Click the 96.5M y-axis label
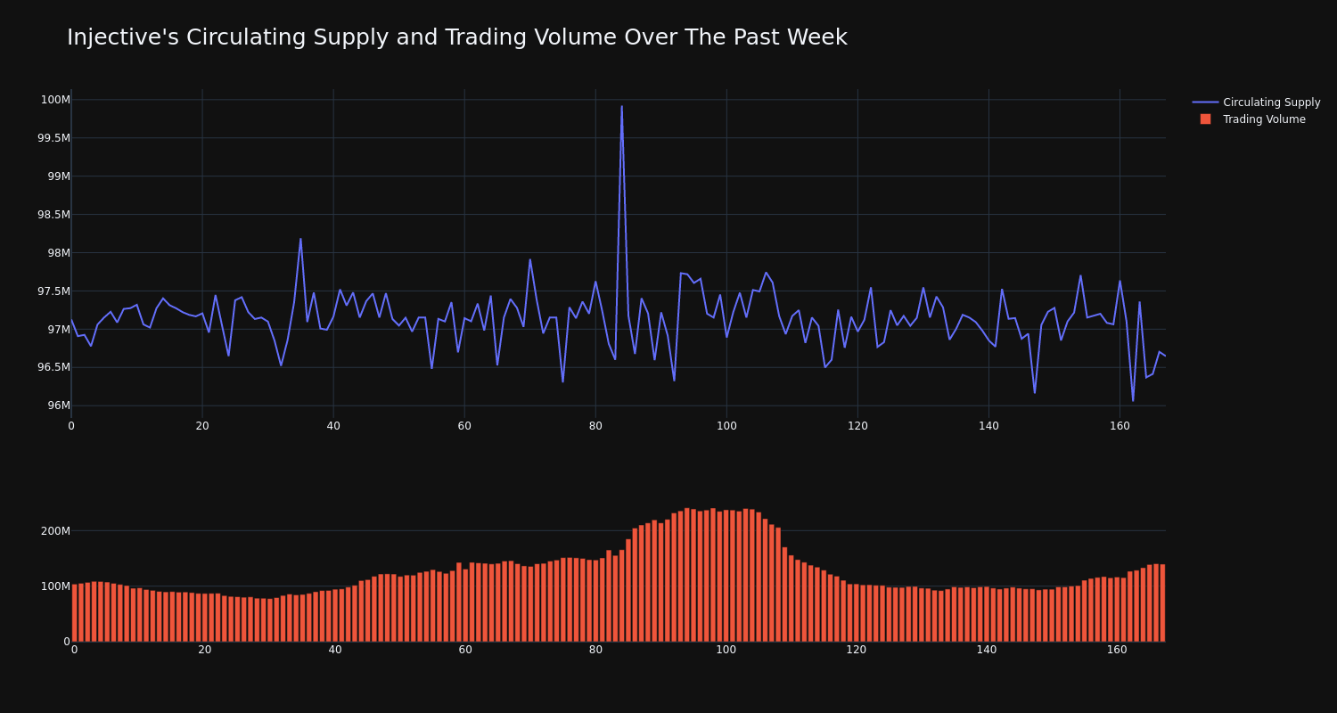The height and width of the screenshot is (713, 1337). point(53,367)
